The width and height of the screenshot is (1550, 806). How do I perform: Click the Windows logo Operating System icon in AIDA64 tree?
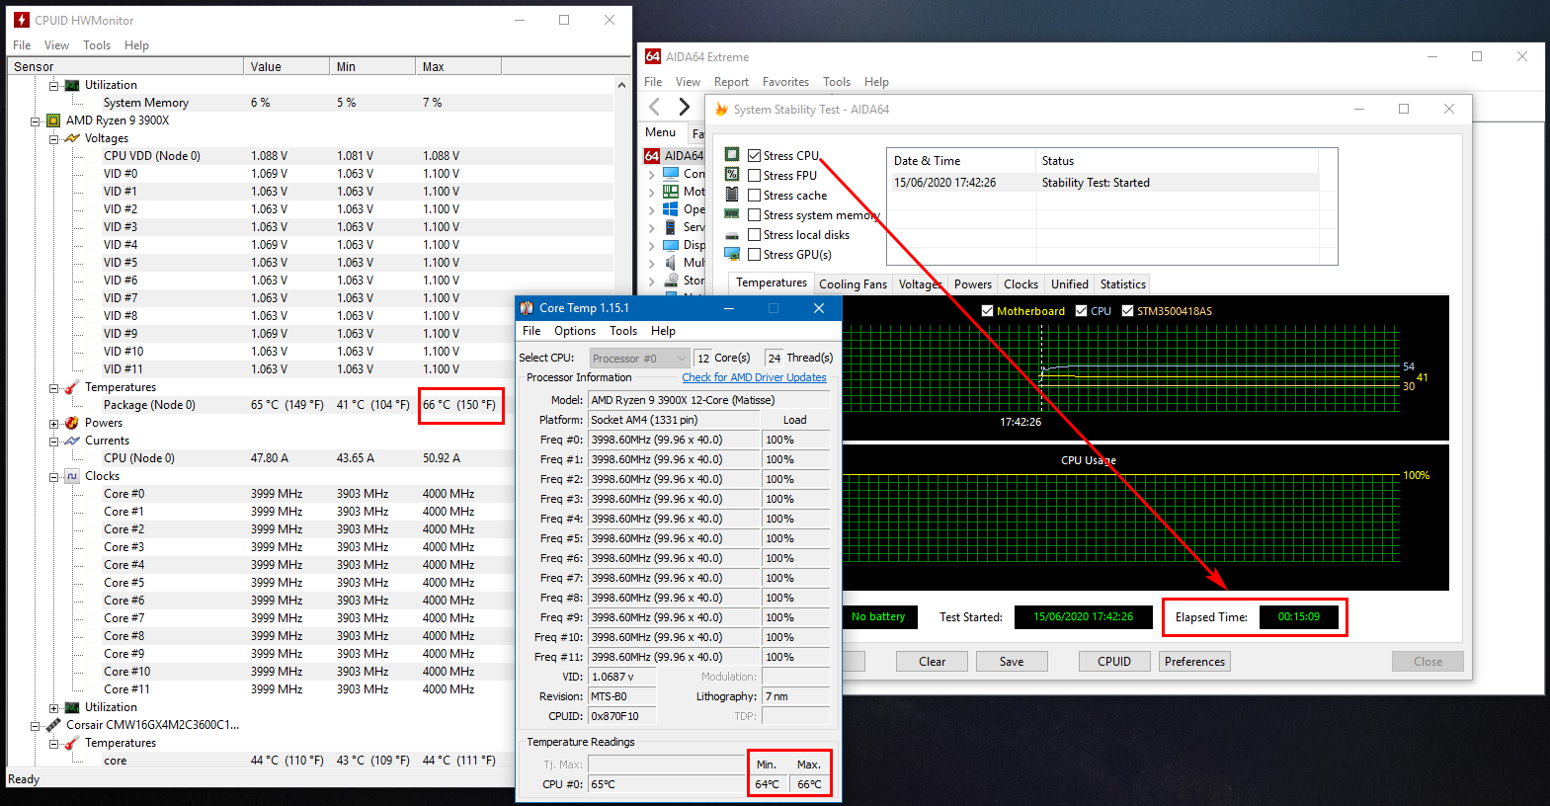click(x=671, y=208)
